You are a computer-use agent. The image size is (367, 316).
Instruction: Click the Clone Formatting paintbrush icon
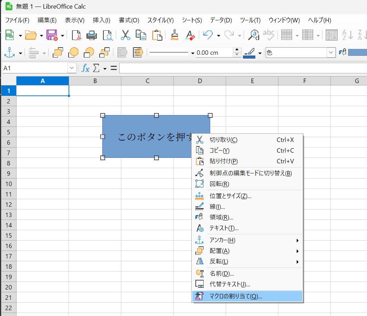coord(175,35)
